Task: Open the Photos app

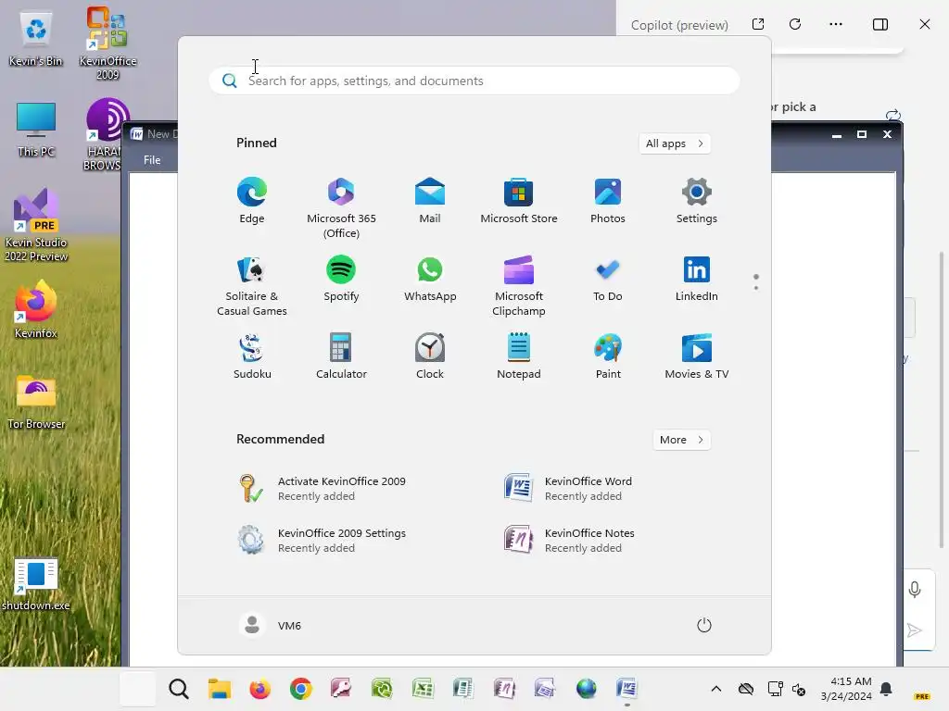Action: [x=608, y=201]
